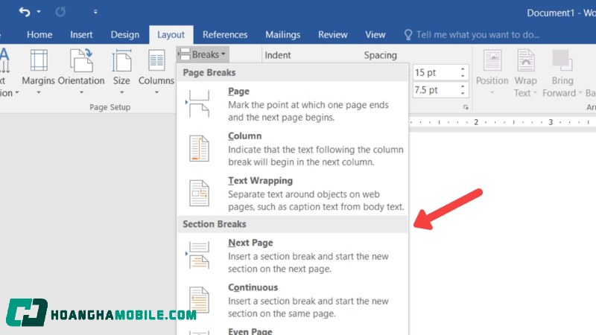Select the Columns layout icon
The width and height of the screenshot is (596, 335).
coord(156,63)
